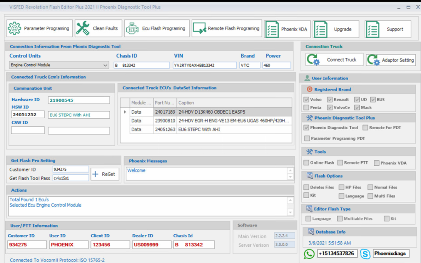Select the dataset row 23900810
The height and width of the screenshot is (263, 421).
point(206,121)
